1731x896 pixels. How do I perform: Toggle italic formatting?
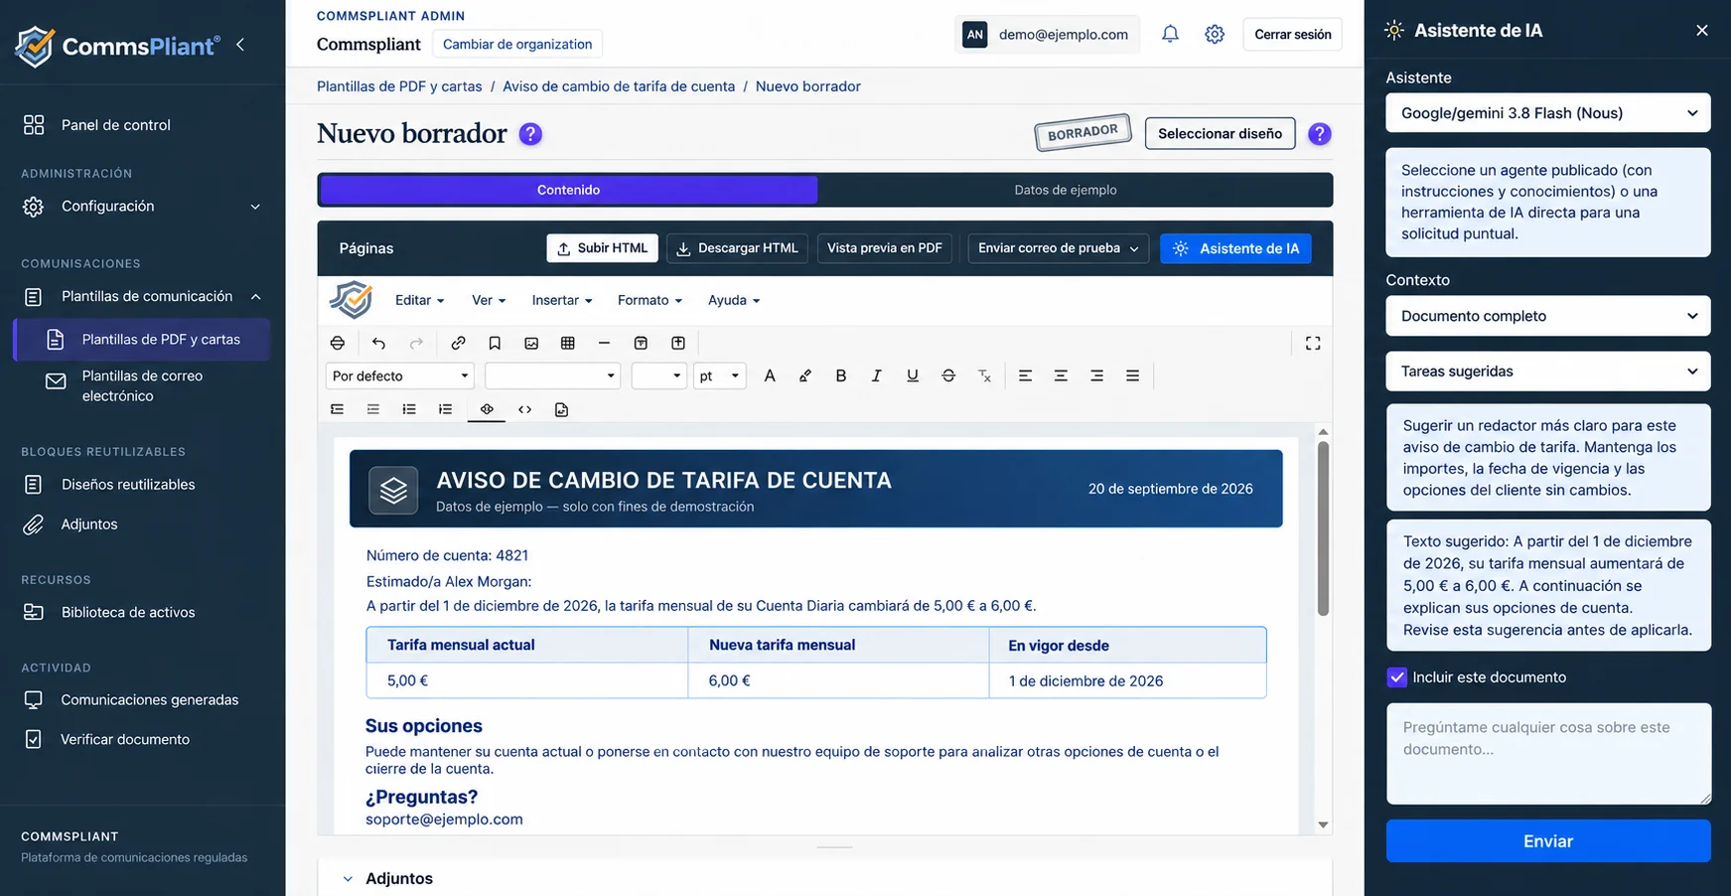[x=876, y=375]
